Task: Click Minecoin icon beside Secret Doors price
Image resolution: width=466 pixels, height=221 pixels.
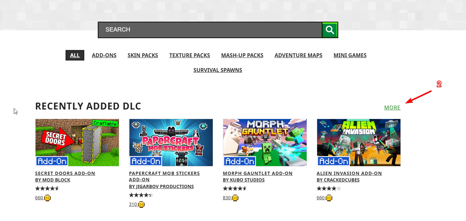Action: click(x=47, y=198)
